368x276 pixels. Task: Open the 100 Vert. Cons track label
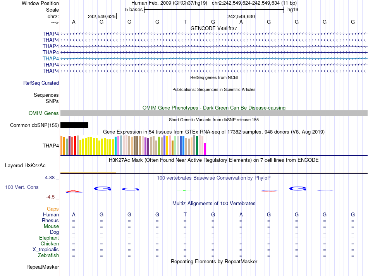pos(22,187)
